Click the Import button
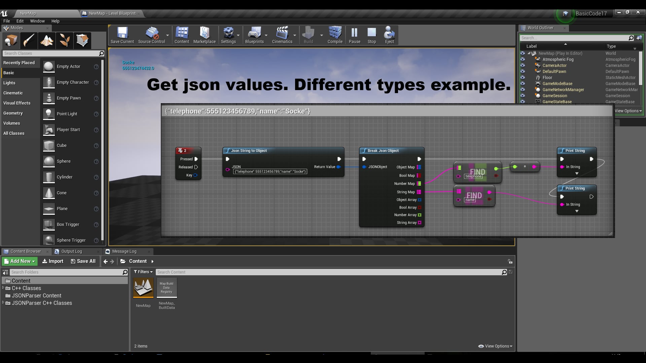646x363 pixels. coord(53,261)
